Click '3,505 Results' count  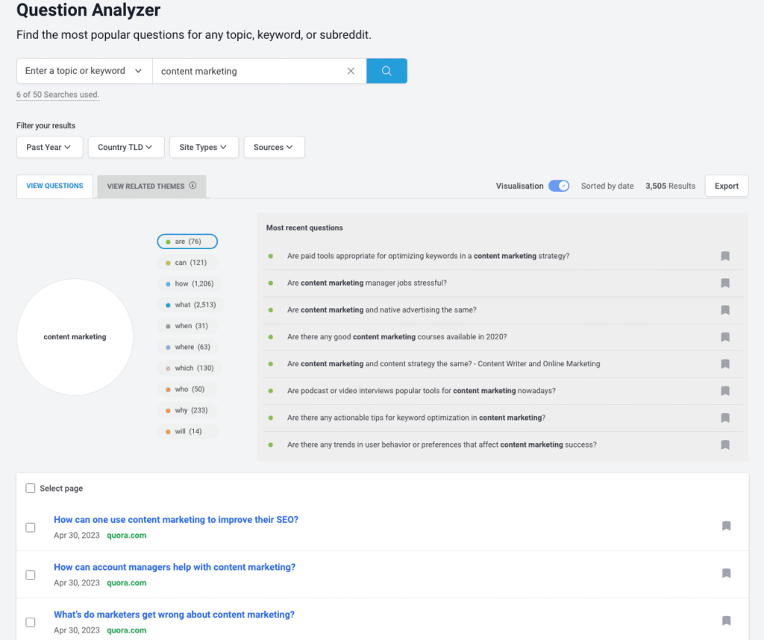tap(670, 186)
